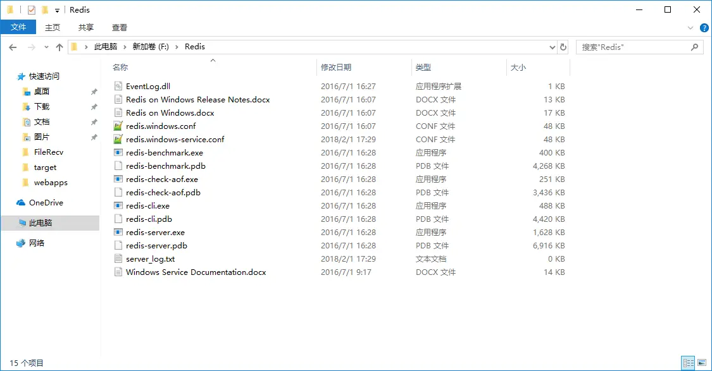Click the redis.windows-service.conf file icon
712x371 pixels.
(x=118, y=139)
